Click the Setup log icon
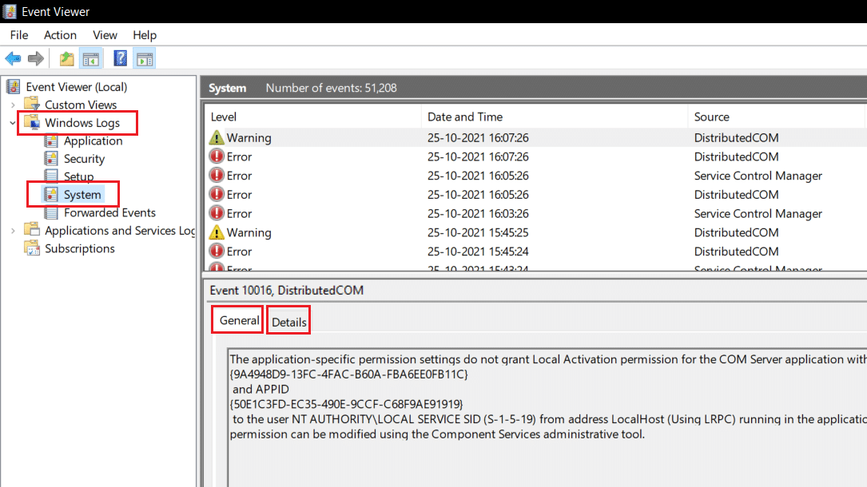867x487 pixels. coord(51,176)
